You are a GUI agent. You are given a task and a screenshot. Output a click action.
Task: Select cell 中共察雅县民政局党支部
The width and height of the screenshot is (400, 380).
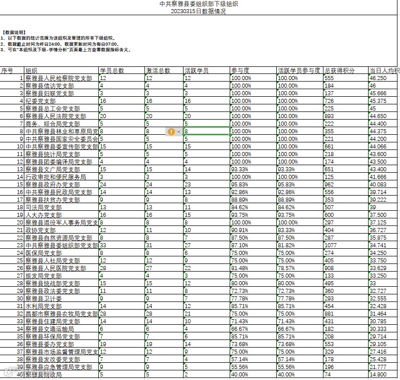pyautogui.click(x=61, y=192)
